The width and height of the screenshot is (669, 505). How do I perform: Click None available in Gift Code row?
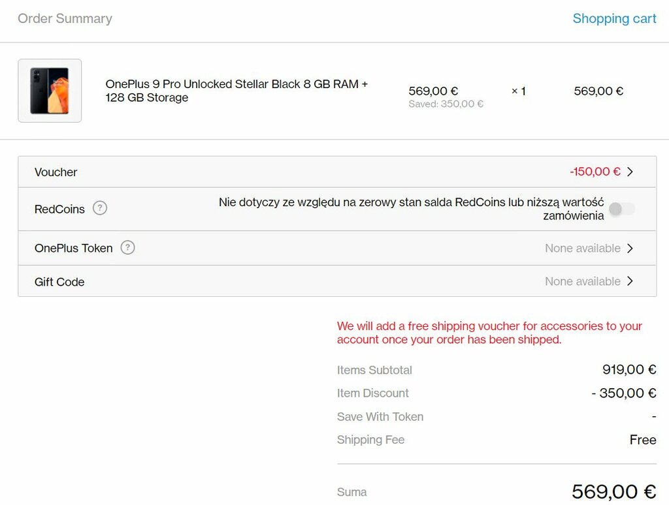583,281
